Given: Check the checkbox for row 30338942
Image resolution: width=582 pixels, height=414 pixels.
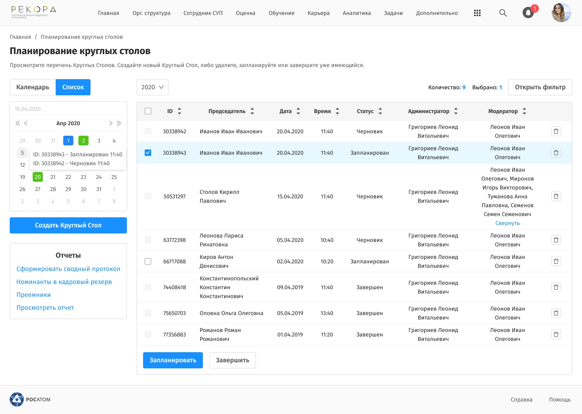Looking at the screenshot, I should 148,131.
